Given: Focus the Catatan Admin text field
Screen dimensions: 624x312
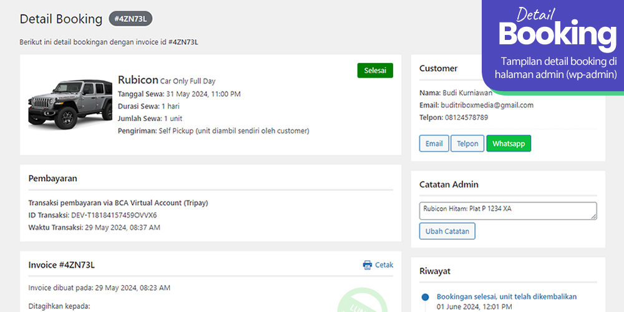Looking at the screenshot, I should (508, 211).
